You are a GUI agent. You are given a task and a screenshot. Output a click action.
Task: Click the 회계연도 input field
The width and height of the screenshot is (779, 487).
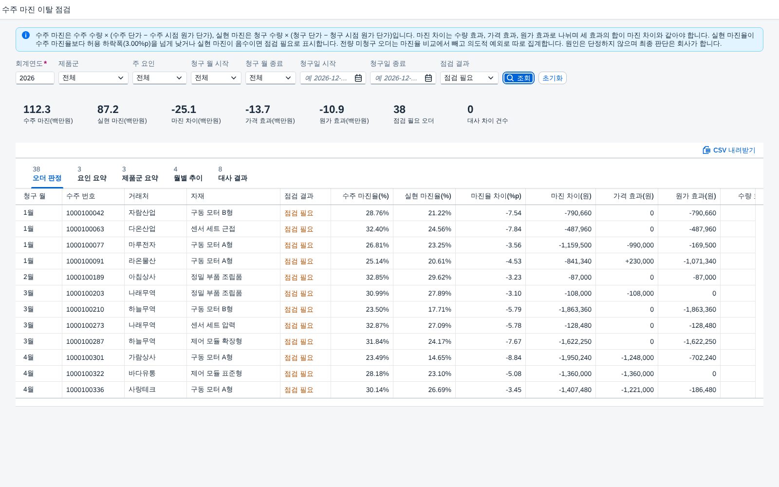click(35, 78)
